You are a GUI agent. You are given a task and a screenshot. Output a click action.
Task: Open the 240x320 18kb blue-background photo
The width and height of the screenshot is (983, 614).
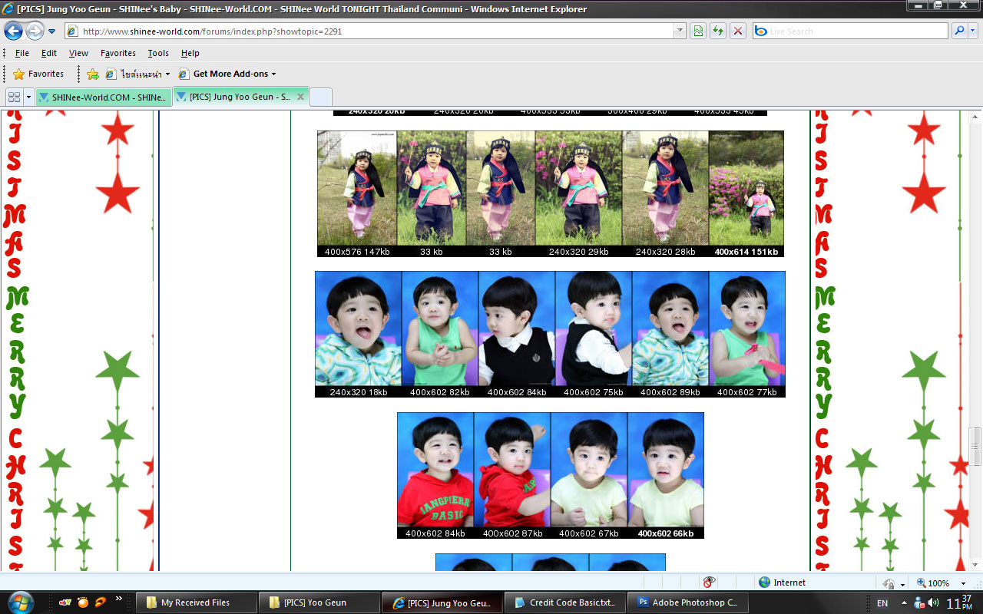[x=359, y=334]
